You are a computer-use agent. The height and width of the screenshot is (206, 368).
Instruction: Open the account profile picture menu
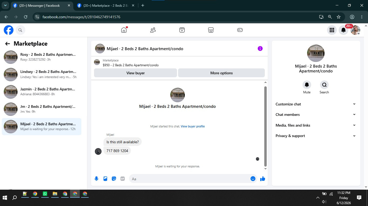pos(355,30)
